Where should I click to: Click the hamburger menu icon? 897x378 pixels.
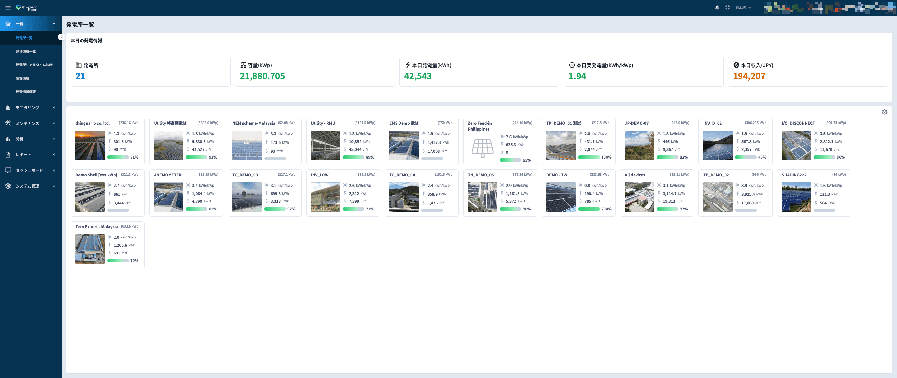[x=8, y=8]
